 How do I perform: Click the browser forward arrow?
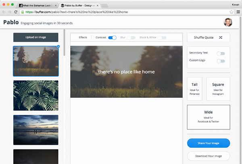(10, 12)
